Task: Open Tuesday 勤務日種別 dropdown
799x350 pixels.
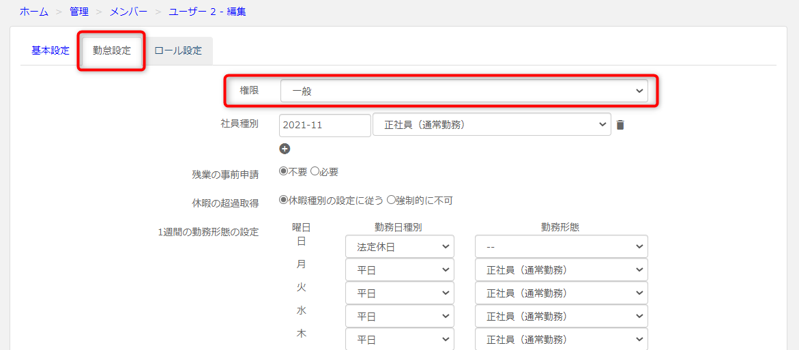Action: pyautogui.click(x=400, y=293)
